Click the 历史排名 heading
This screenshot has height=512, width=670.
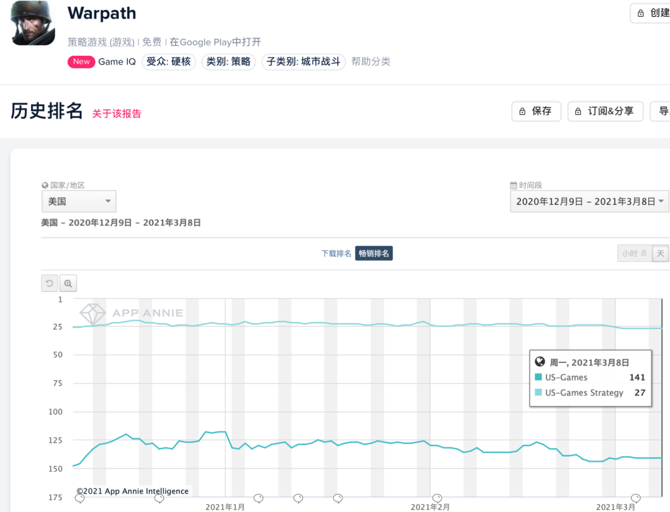[47, 111]
